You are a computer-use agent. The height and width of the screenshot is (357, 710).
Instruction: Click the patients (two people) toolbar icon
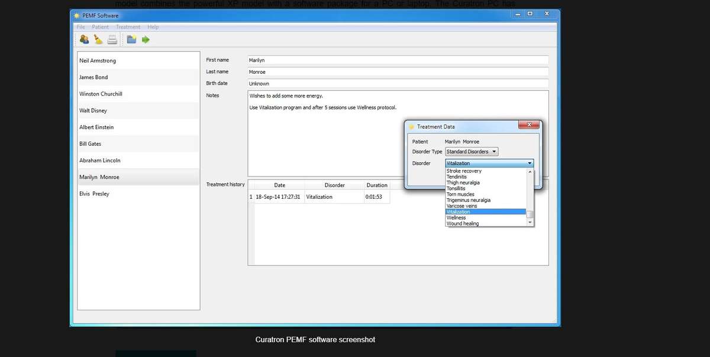point(84,40)
